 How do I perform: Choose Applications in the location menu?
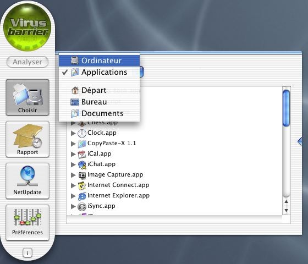pyautogui.click(x=99, y=72)
